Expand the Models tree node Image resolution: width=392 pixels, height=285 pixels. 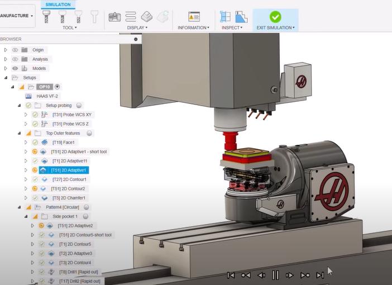(6, 68)
